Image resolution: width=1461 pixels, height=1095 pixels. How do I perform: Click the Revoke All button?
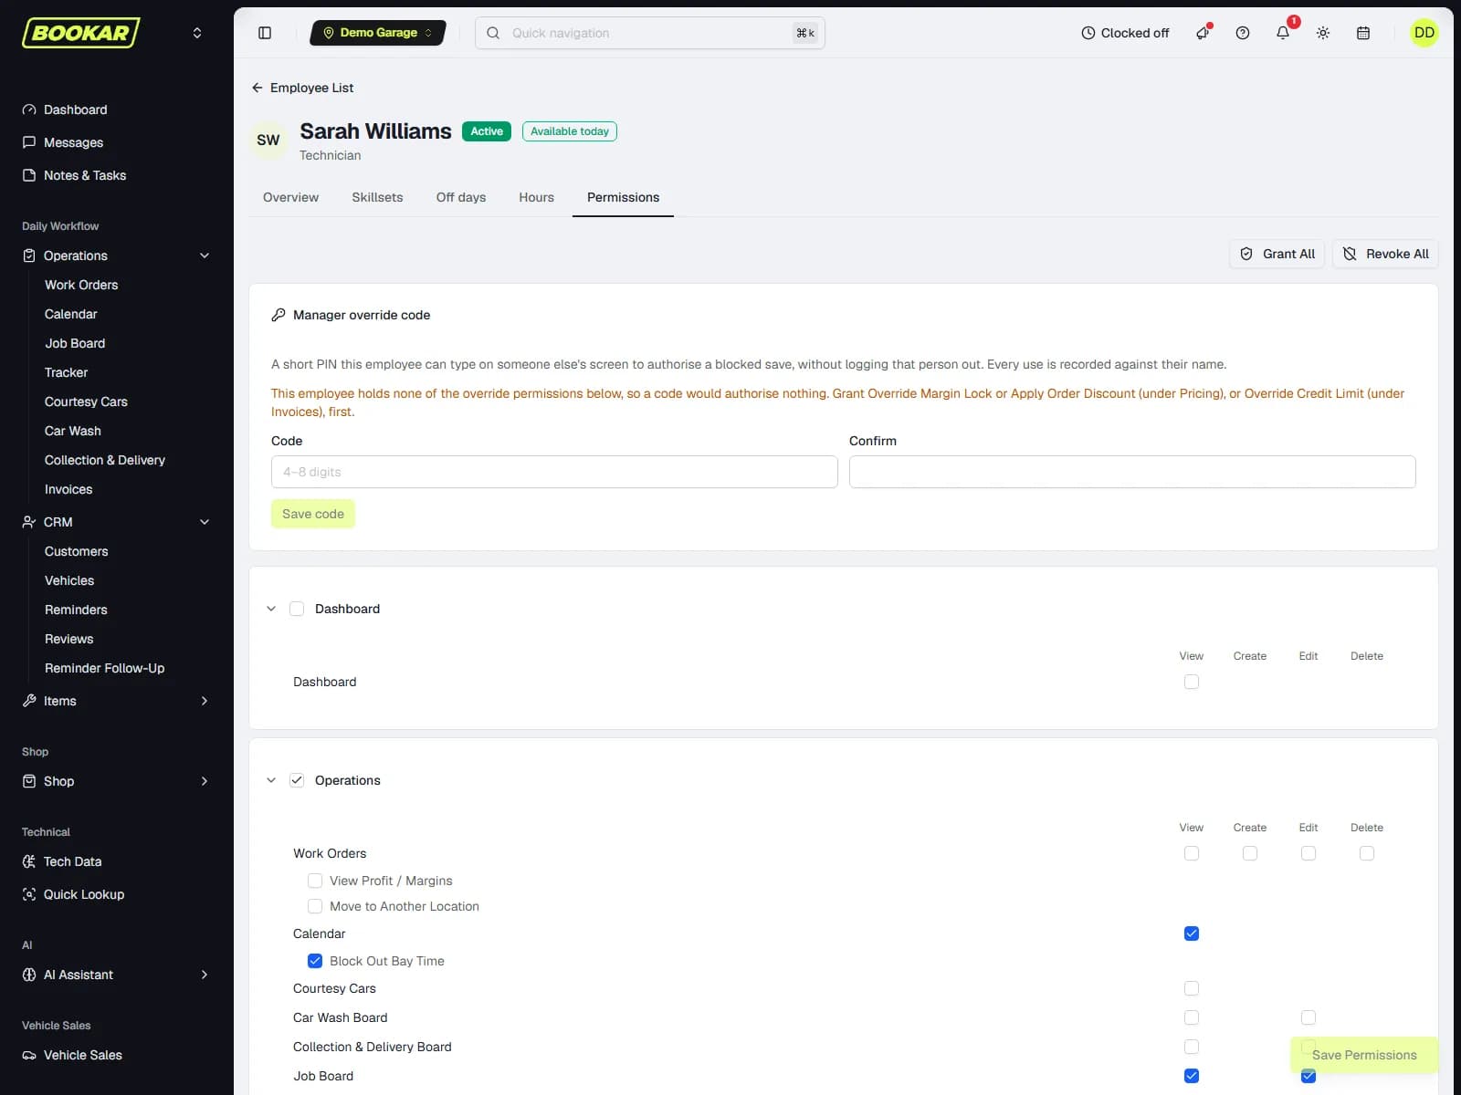1385,254
